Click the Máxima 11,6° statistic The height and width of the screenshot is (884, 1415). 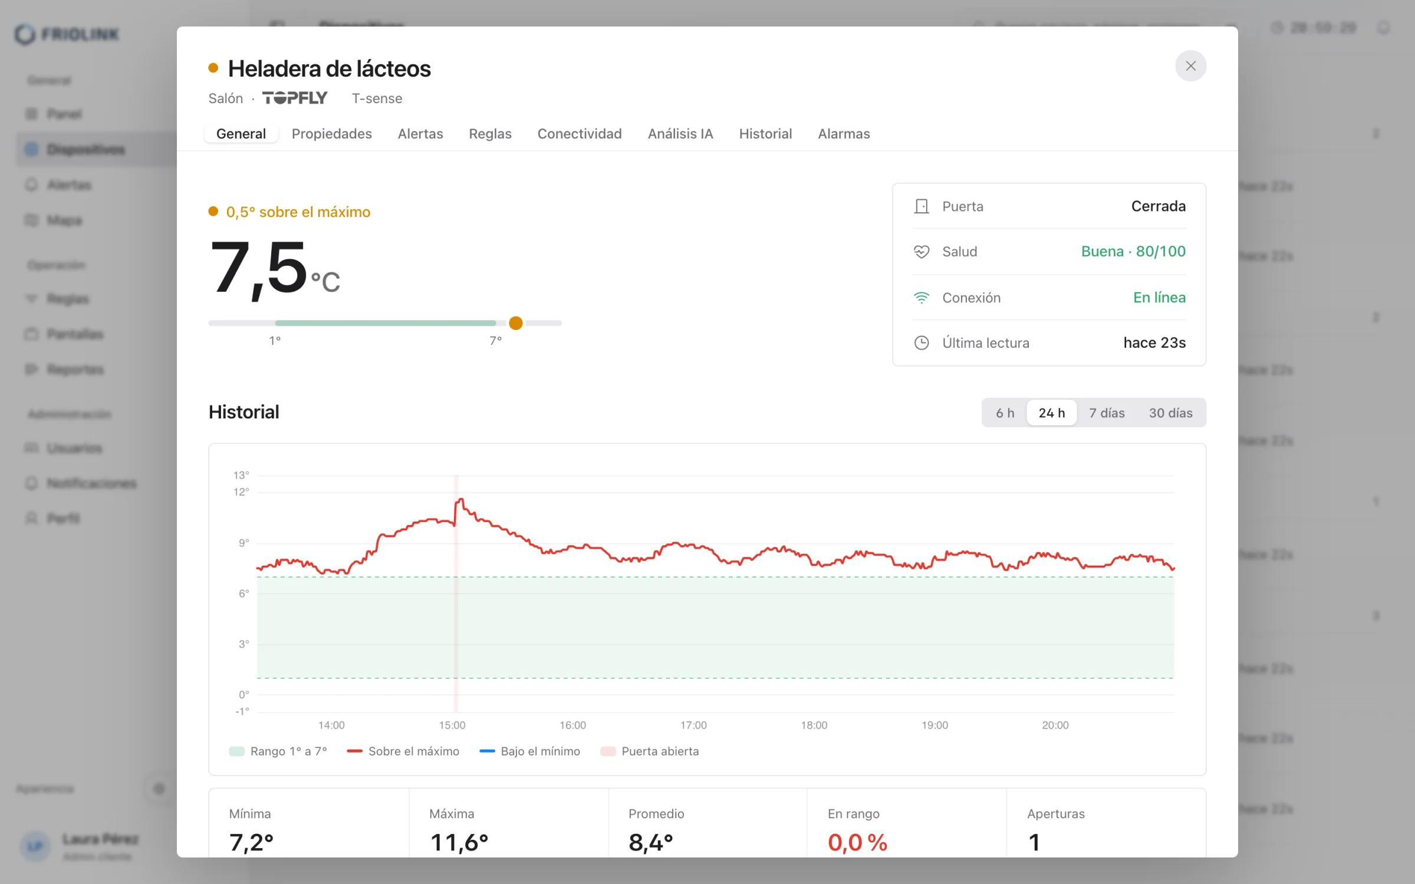pyautogui.click(x=509, y=823)
